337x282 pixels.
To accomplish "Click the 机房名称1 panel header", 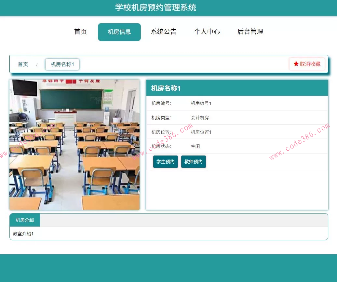I will tap(165, 88).
